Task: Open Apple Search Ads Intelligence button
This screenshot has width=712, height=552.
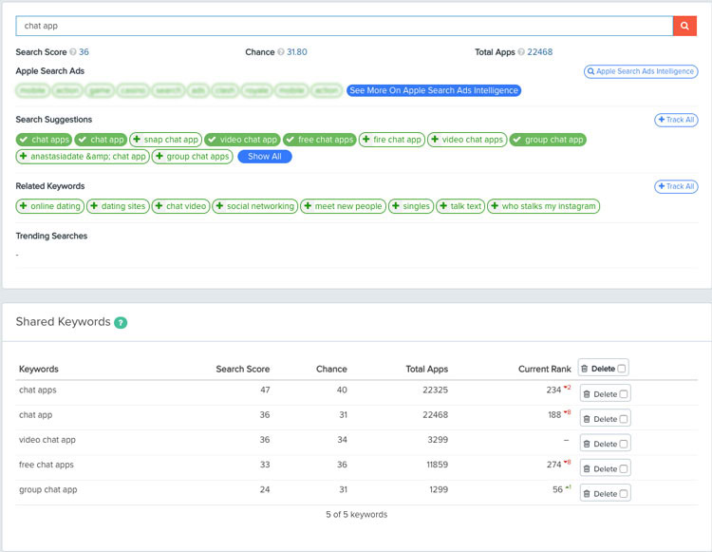Action: (x=641, y=71)
